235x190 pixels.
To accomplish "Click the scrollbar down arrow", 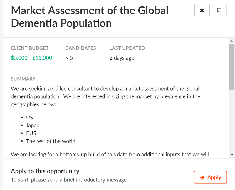I will coord(232,154).
